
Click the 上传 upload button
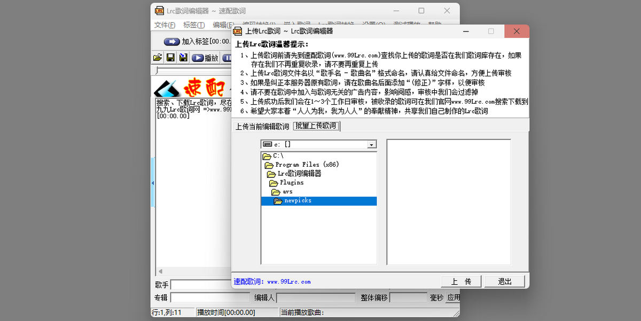click(461, 281)
